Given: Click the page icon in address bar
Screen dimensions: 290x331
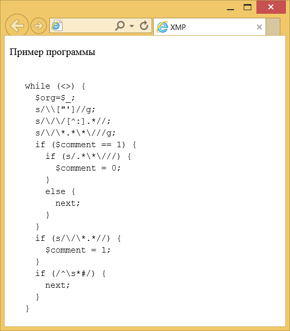Looking at the screenshot, I should tap(57, 26).
